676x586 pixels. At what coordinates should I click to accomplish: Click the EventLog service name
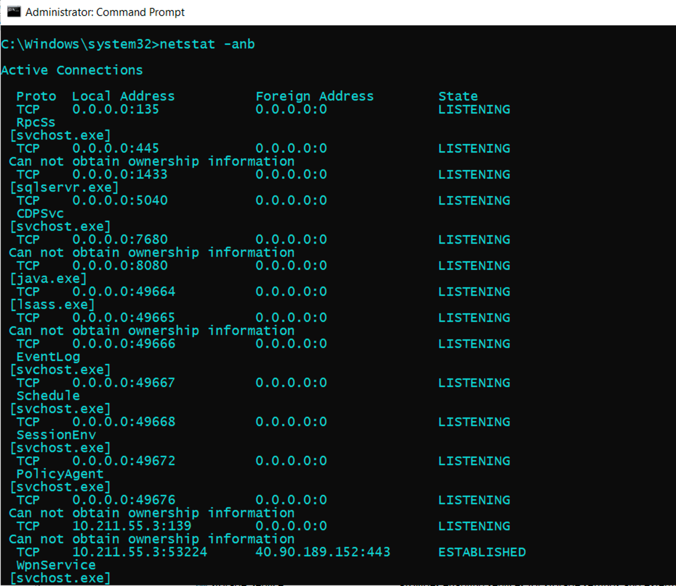(x=48, y=357)
